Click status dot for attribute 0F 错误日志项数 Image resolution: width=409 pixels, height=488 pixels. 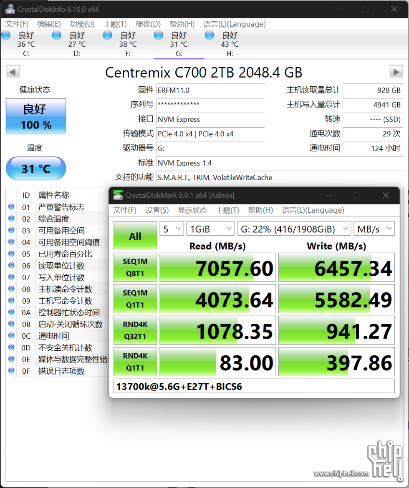(12, 370)
